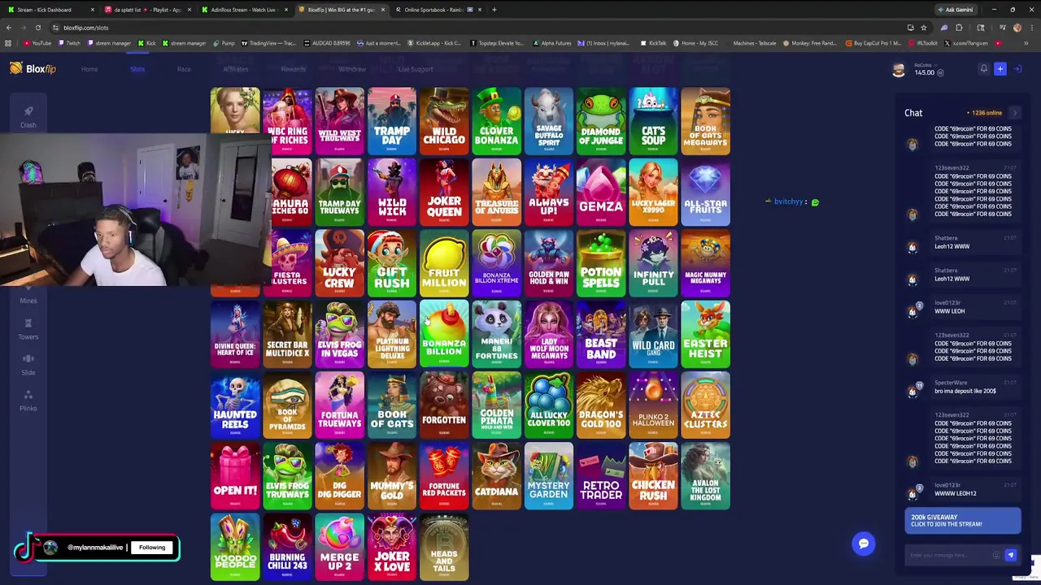The image size is (1041, 585).
Task: Open the Plinko game in sidebar
Action: (28, 400)
